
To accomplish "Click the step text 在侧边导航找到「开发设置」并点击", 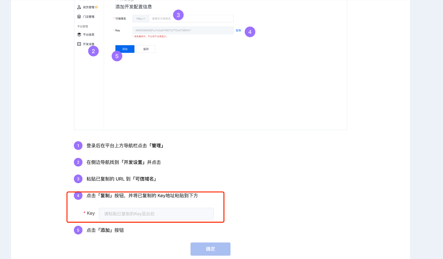I will click(x=124, y=162).
